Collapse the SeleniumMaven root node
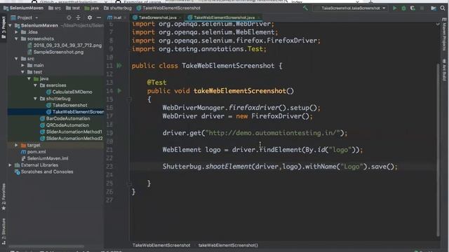 pos(11,25)
